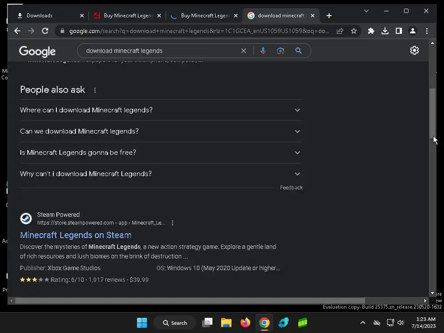
Task: Close the first Buy Minecraft Legends tab
Action: (159, 16)
